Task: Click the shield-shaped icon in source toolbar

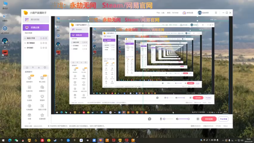Action: click(45, 67)
